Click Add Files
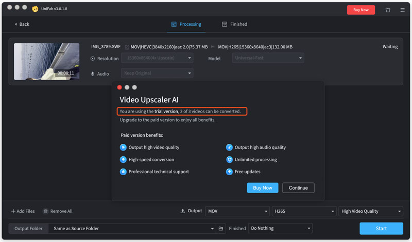Image resolution: width=412 pixels, height=242 pixels. click(x=23, y=211)
